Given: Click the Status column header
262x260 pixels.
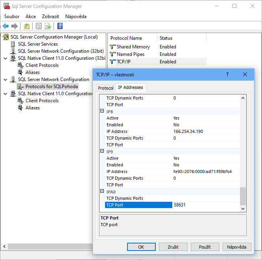Looking at the screenshot, I should pyautogui.click(x=182, y=38).
